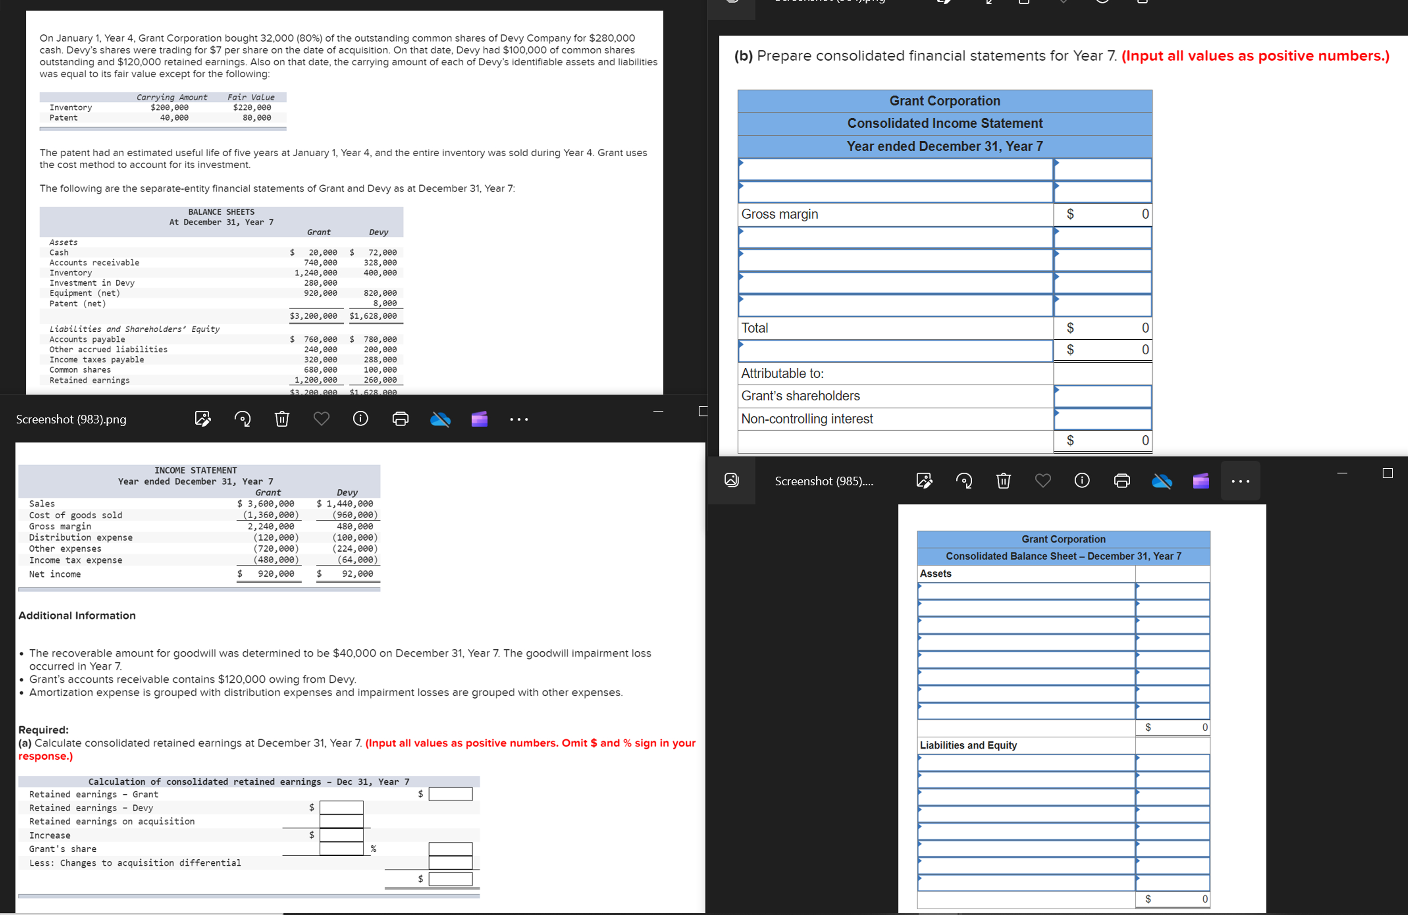Restore down the Screenshot (985) window
This screenshot has width=1408, height=915.
(x=1388, y=472)
